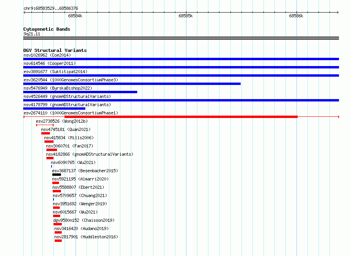Screen dimensions: 350x256
Task: Click the esv3687137 black variant bar
Action: click(x=57, y=175)
